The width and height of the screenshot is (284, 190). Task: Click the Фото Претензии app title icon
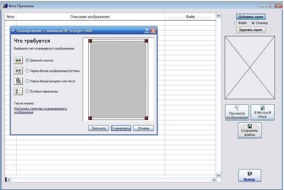pyautogui.click(x=5, y=6)
